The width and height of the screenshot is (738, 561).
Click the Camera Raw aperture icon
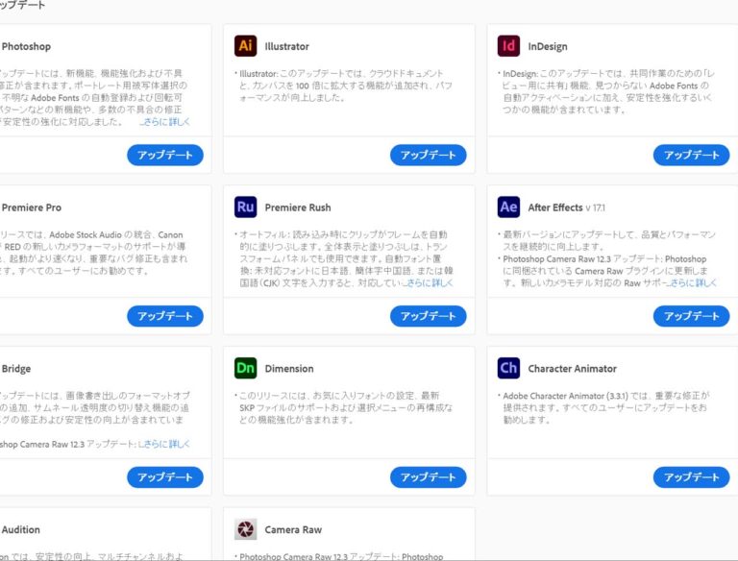click(246, 529)
